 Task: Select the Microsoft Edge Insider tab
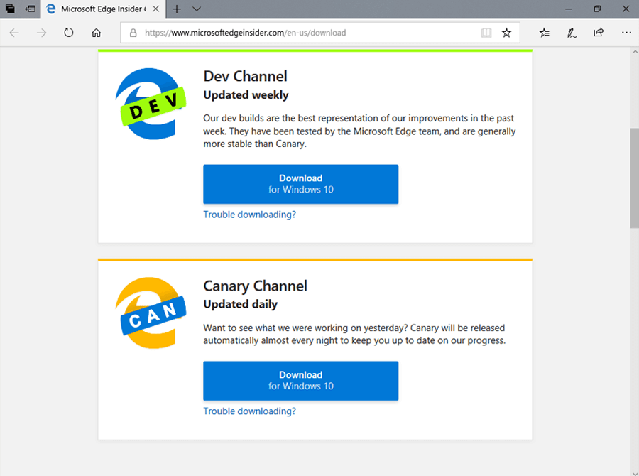tap(103, 9)
